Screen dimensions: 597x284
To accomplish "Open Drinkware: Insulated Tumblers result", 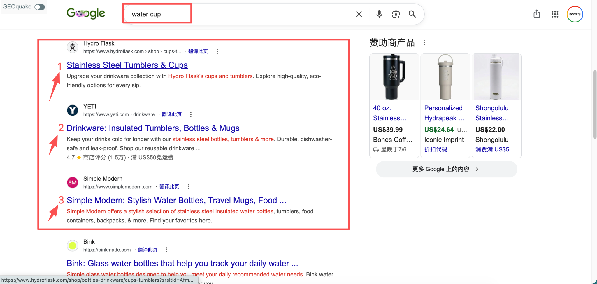I will pyautogui.click(x=153, y=128).
